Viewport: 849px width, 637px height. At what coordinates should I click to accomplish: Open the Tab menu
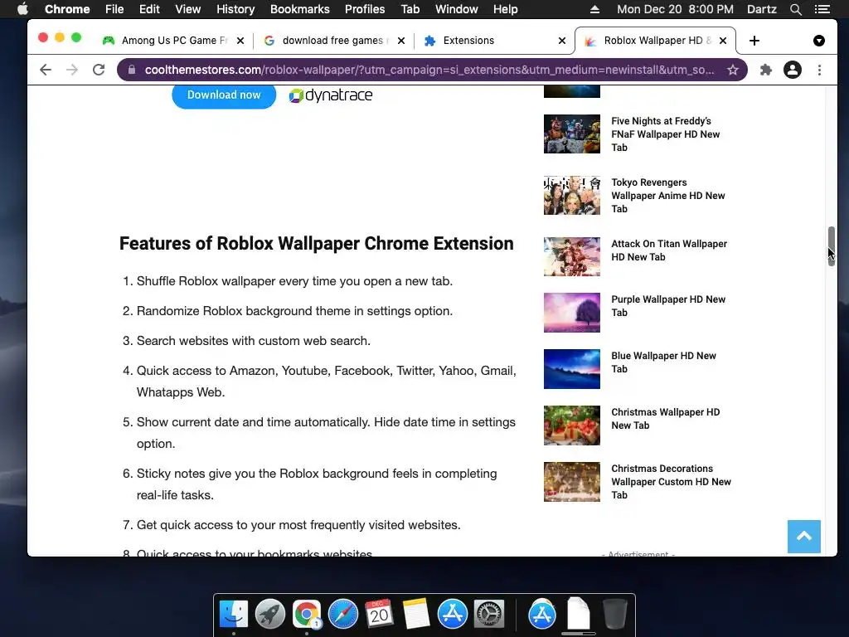click(x=410, y=9)
